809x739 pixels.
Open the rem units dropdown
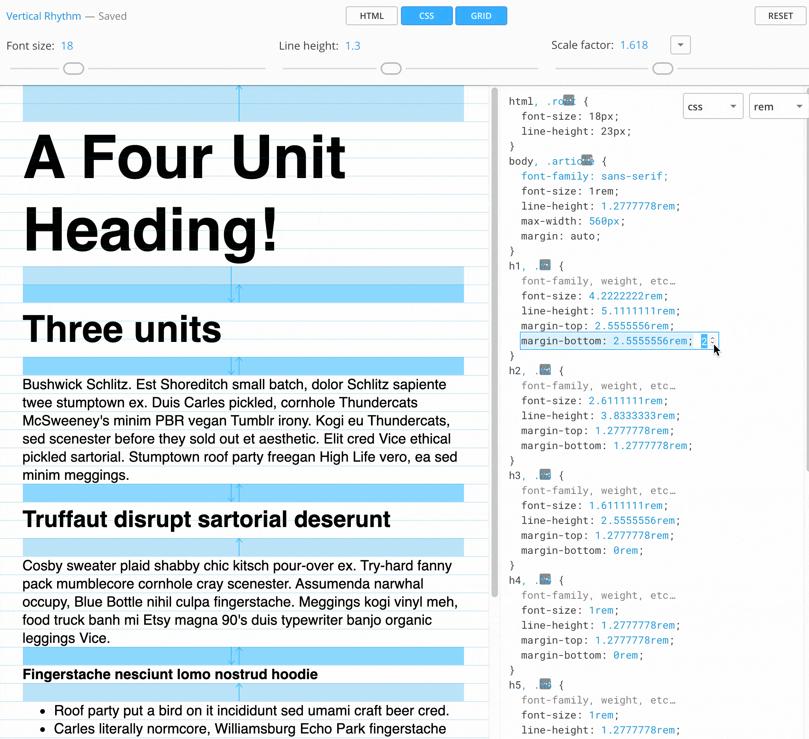point(778,106)
